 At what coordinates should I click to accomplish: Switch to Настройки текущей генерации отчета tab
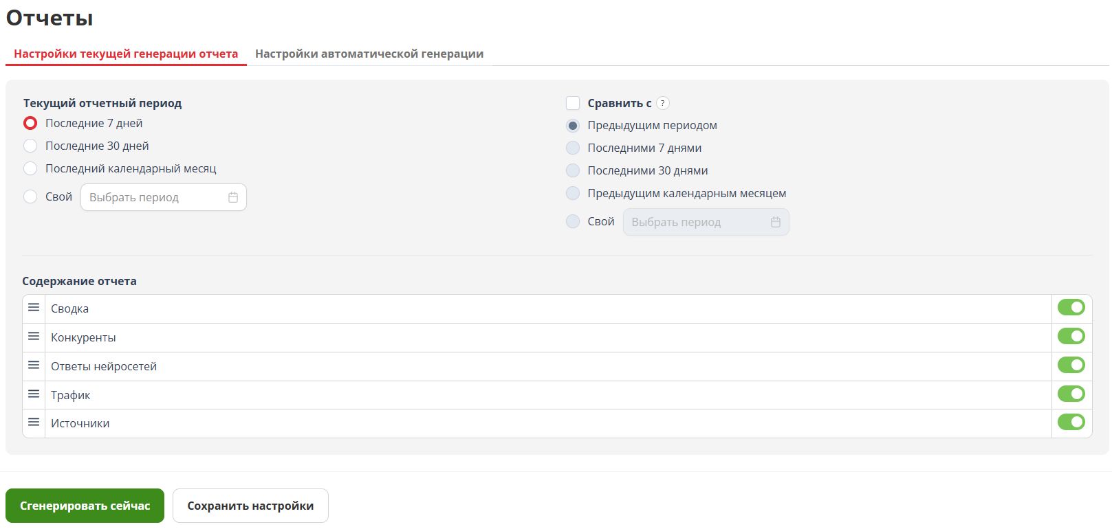(126, 54)
